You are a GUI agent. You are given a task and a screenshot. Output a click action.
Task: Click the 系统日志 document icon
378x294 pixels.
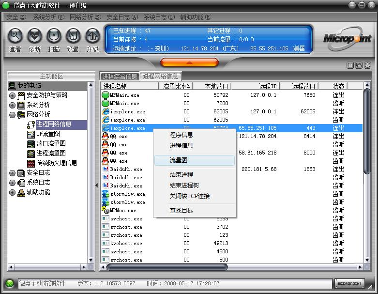[x=21, y=183]
